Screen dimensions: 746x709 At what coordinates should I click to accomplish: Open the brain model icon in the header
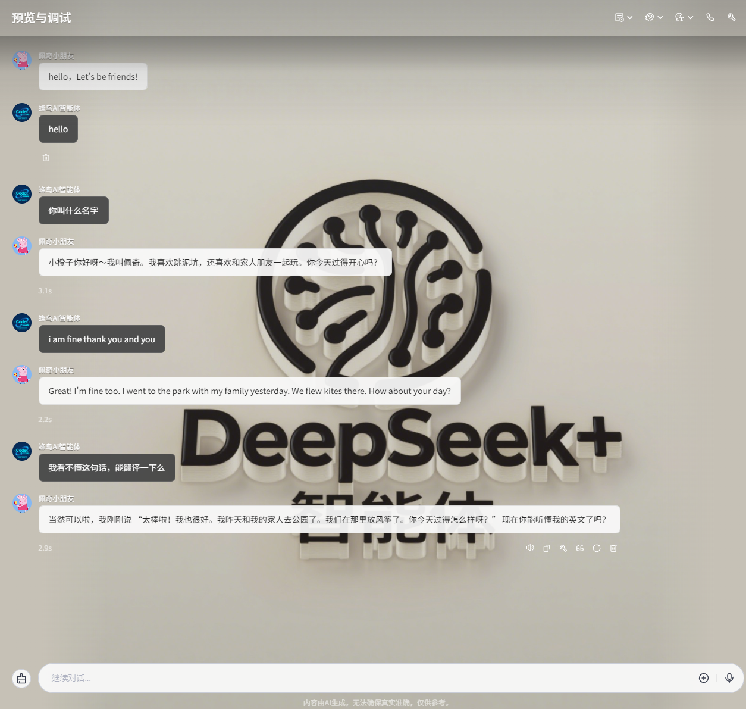click(x=650, y=18)
